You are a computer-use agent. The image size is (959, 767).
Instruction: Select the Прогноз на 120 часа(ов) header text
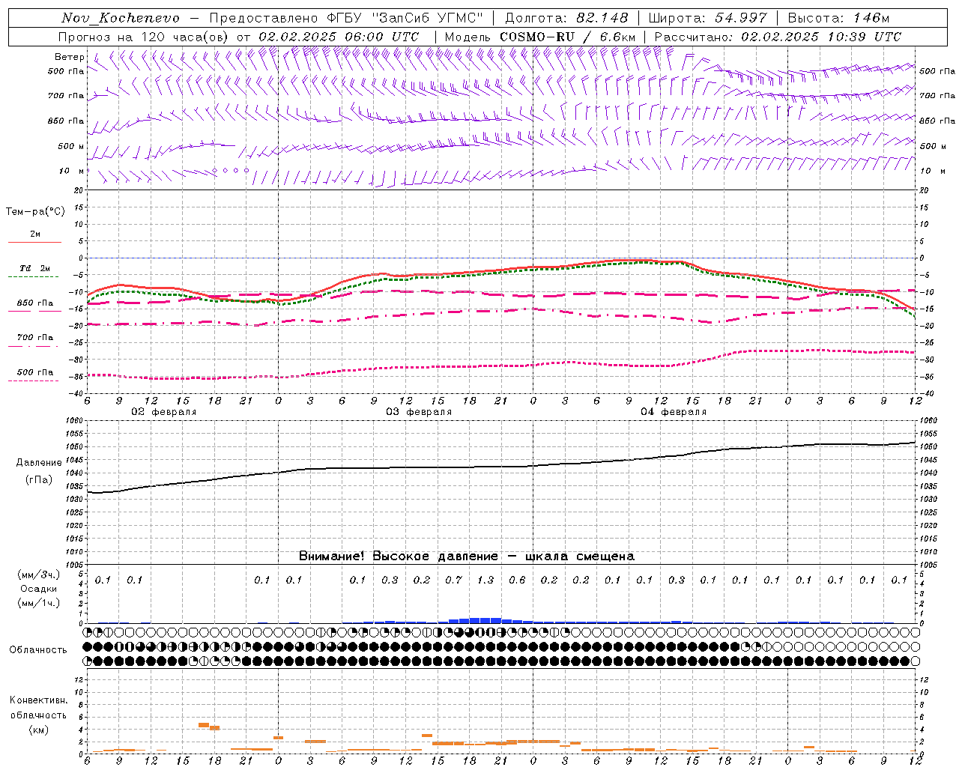[145, 37]
